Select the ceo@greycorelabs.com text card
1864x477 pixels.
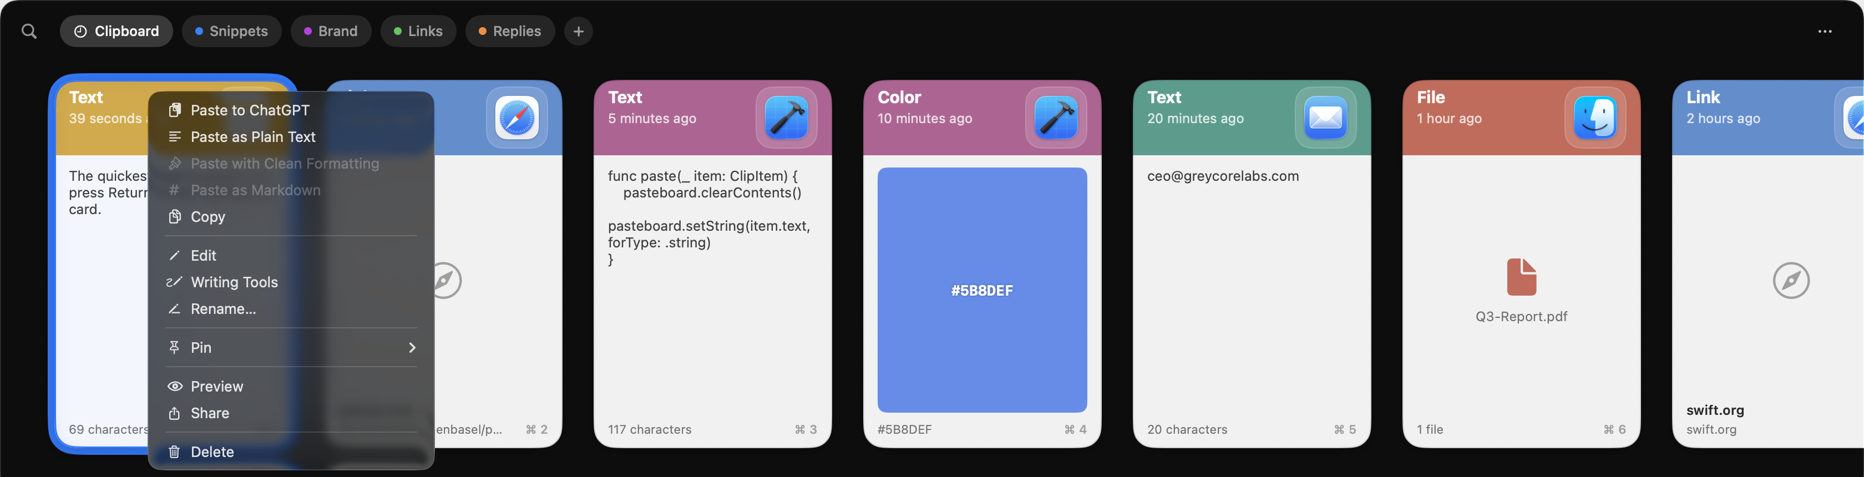point(1251,263)
